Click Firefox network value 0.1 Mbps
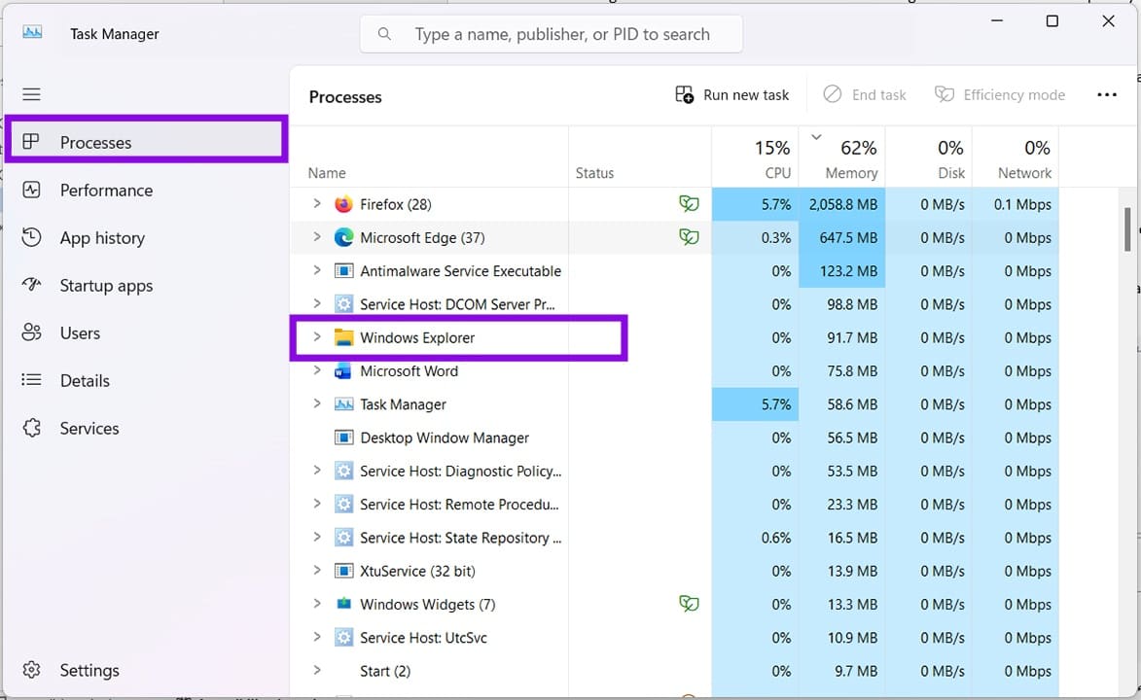 point(1022,204)
